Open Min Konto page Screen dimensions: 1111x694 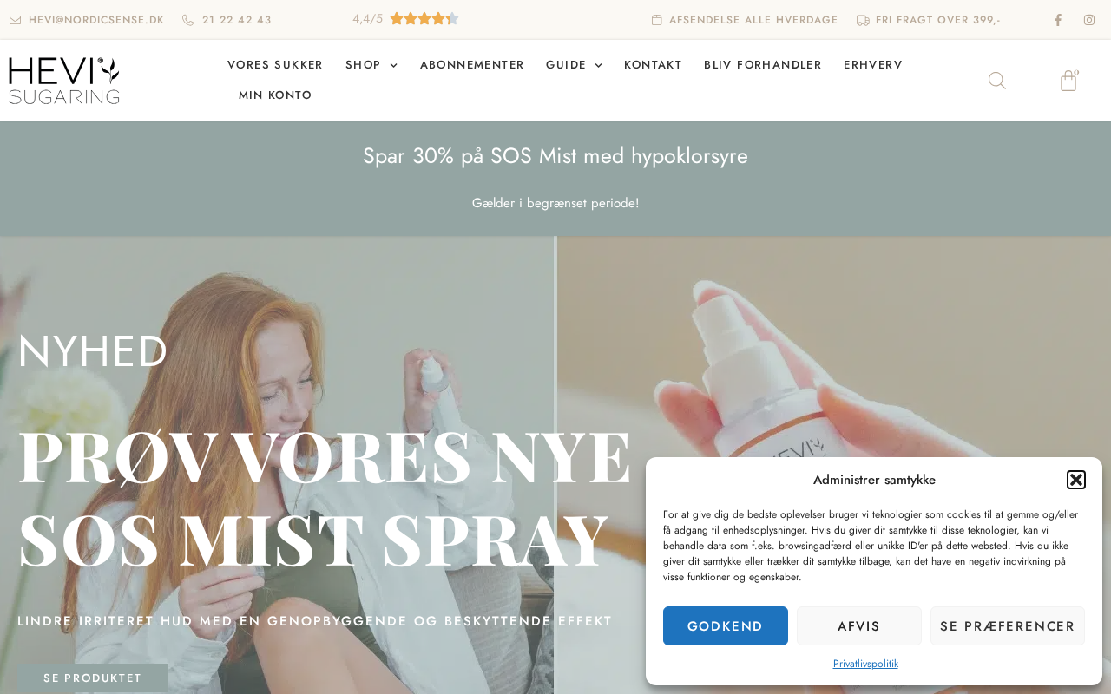pos(275,95)
